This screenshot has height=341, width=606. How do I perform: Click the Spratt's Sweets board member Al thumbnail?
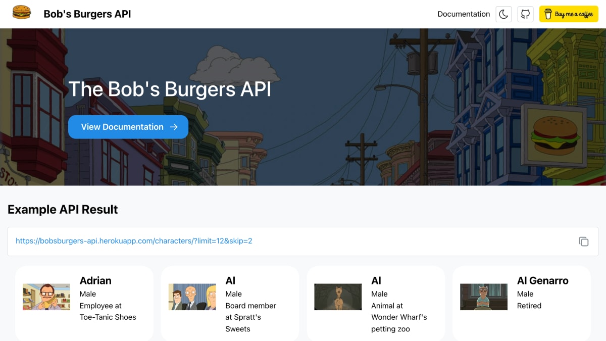click(192, 297)
